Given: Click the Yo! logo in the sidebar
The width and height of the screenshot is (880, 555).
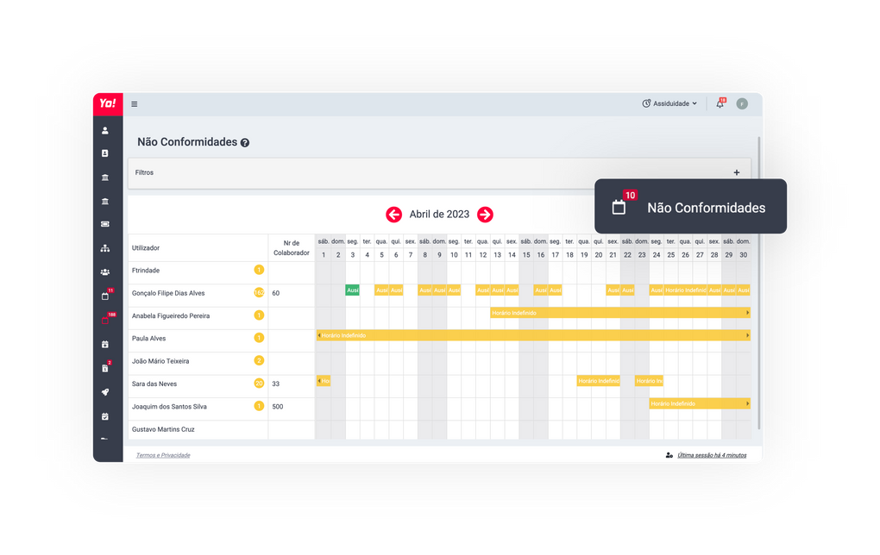Looking at the screenshot, I should (107, 103).
